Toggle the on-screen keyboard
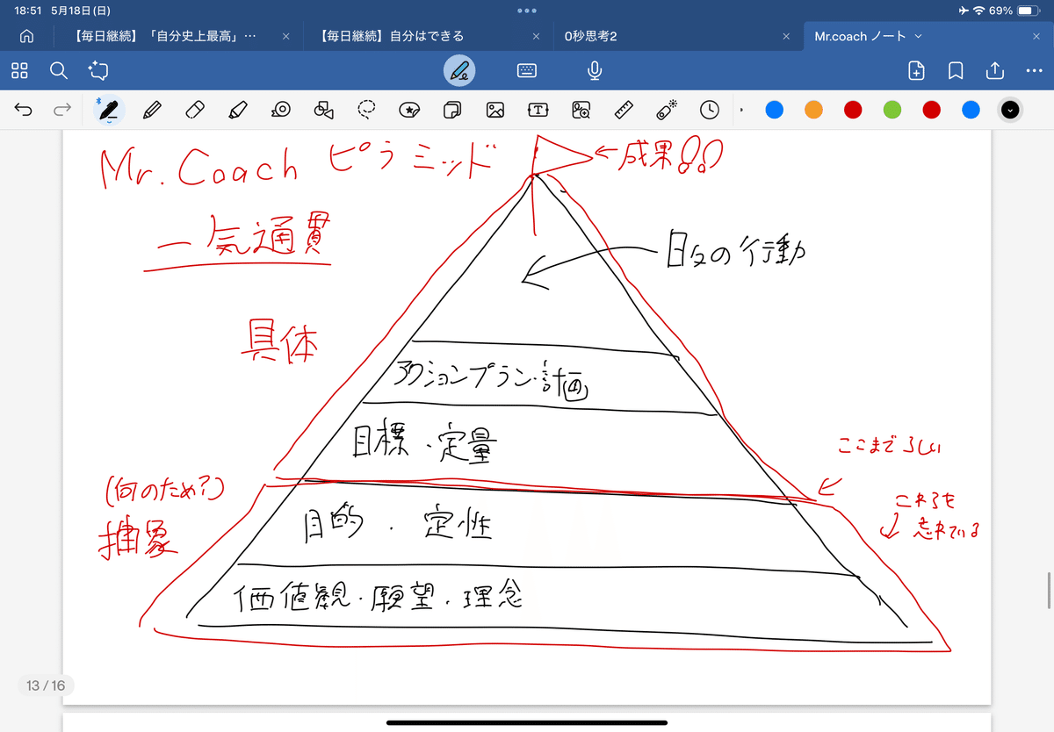 [526, 71]
